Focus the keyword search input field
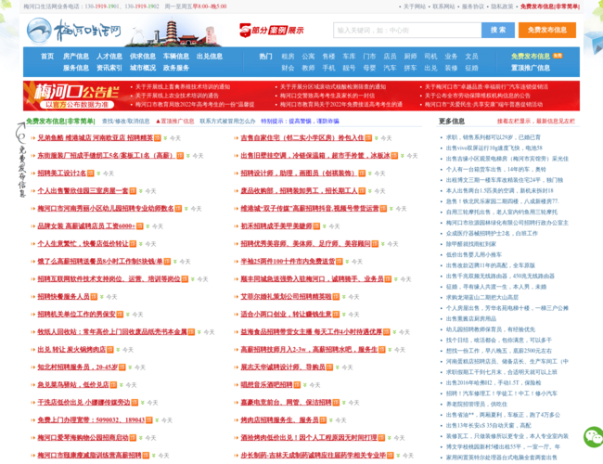 [x=407, y=30]
